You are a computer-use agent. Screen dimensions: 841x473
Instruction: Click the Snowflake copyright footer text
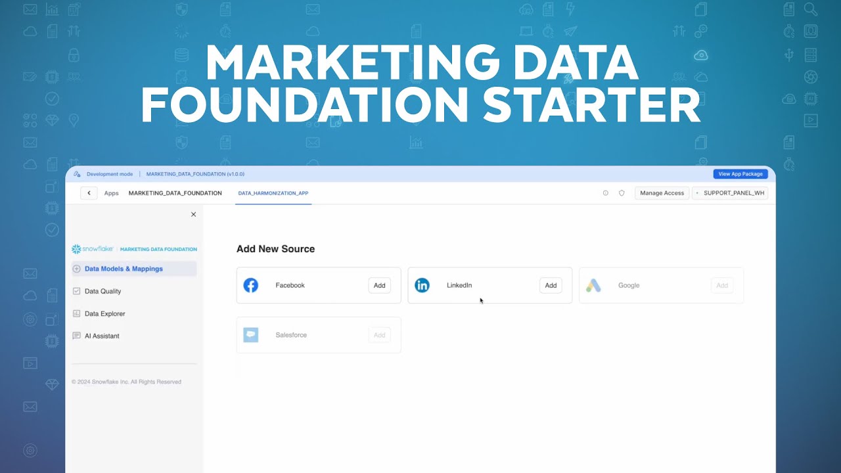click(x=126, y=382)
